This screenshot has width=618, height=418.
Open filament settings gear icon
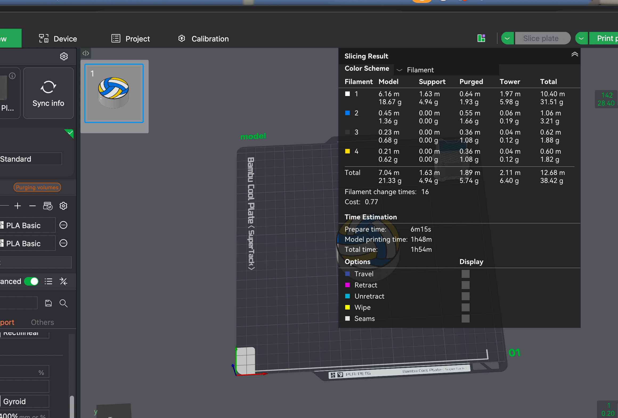[x=63, y=206]
